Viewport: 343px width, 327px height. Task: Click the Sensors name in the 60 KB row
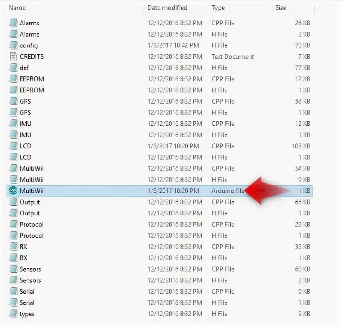coord(30,269)
